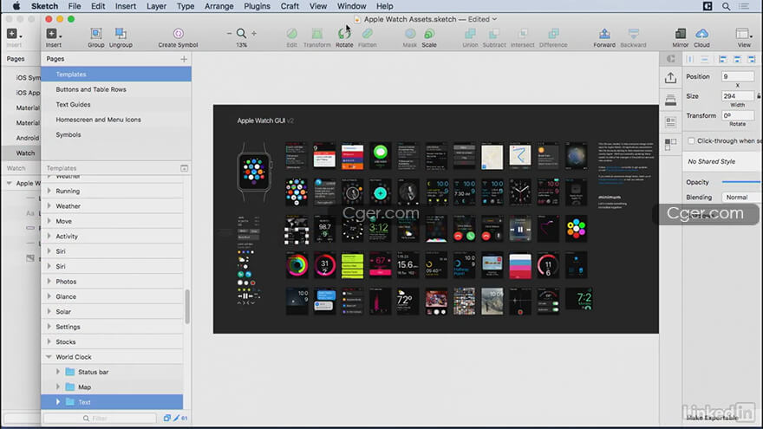Screen dimensions: 763x429
Task: Click the Size Width input field
Action: pos(738,96)
